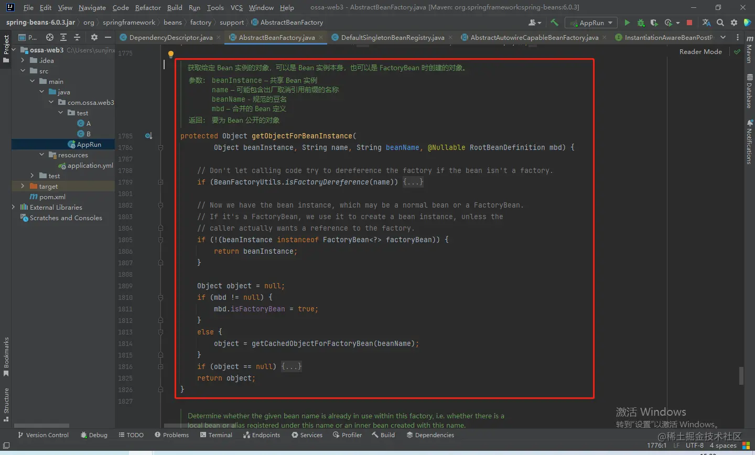Switch to AbstractAutowireCapableBeanFactory.java tab
This screenshot has width=755, height=455.
[534, 37]
